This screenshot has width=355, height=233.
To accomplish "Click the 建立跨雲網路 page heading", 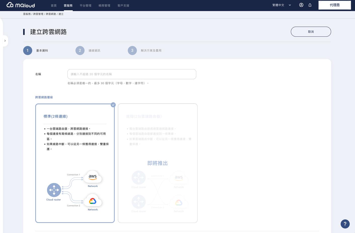I will pos(48,32).
